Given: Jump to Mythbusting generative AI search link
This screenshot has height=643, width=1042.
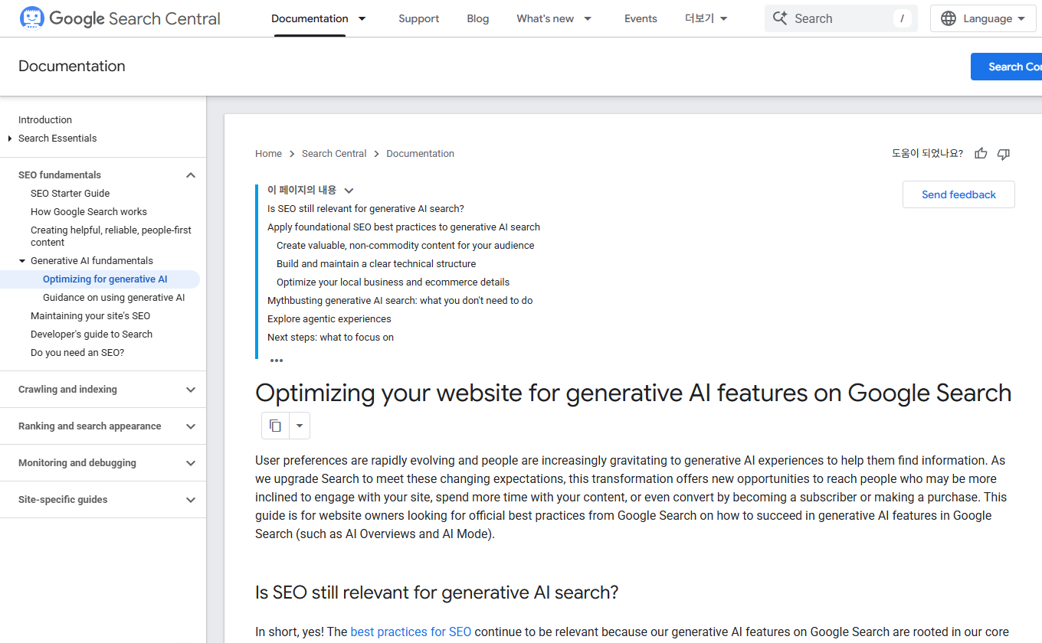Looking at the screenshot, I should (400, 301).
